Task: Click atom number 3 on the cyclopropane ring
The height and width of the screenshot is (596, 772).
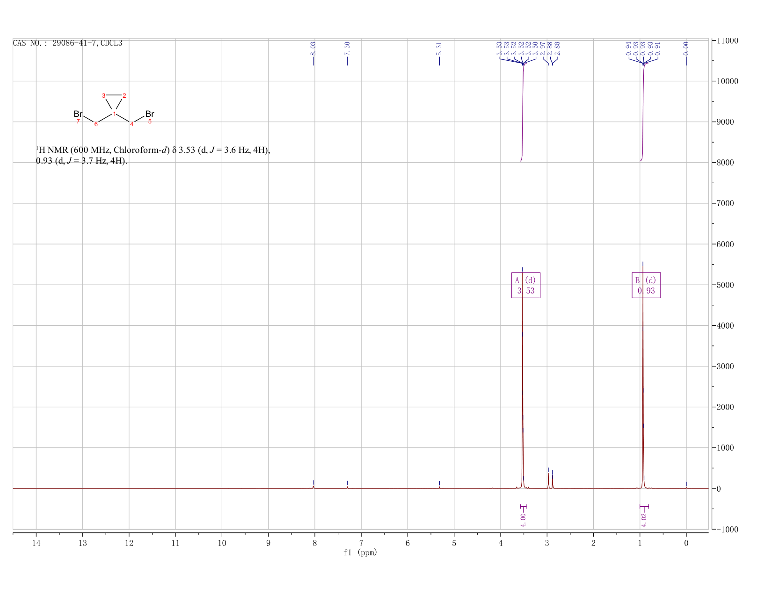Action: click(104, 96)
